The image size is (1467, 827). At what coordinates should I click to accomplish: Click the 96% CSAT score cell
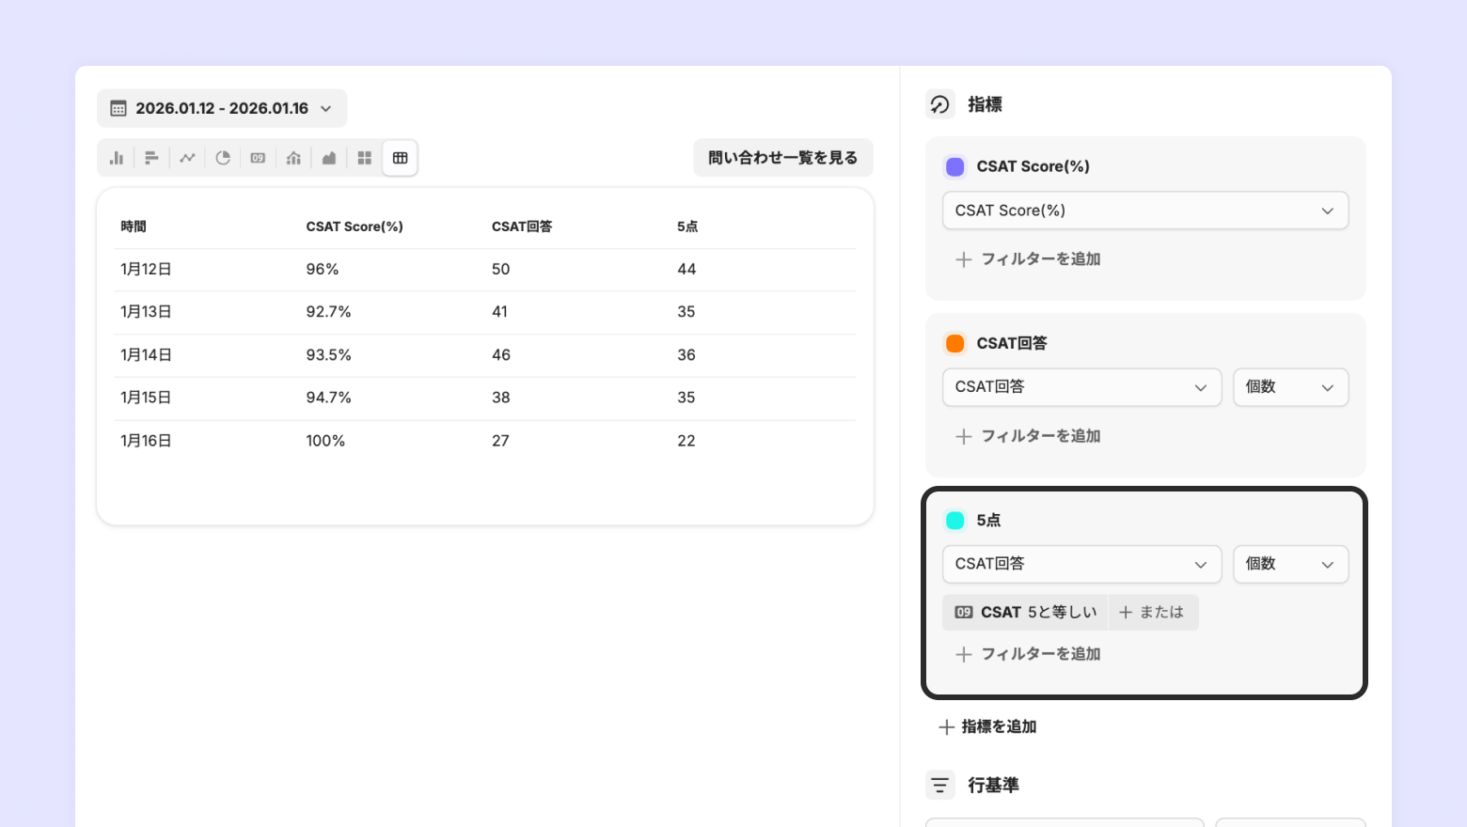point(323,269)
